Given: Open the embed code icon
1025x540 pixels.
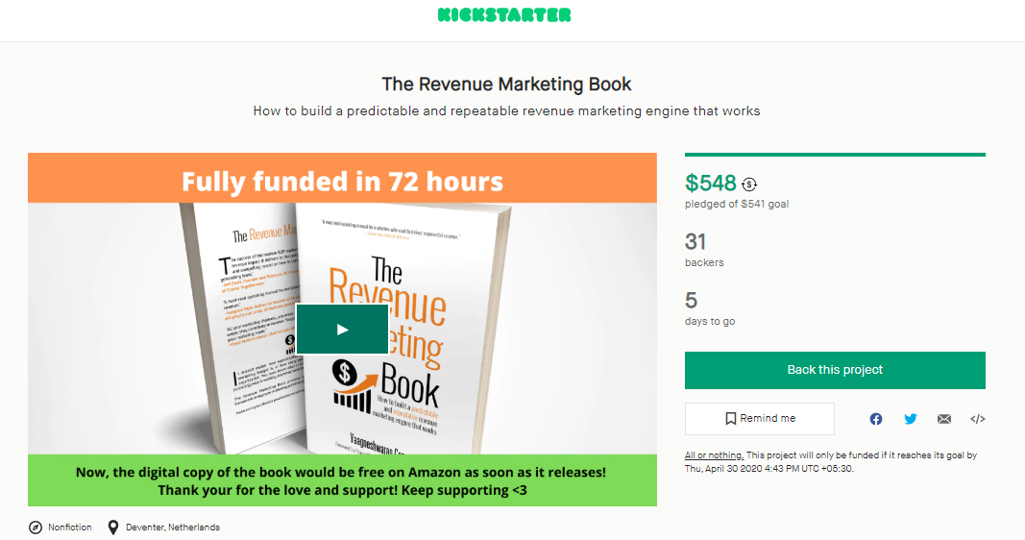Looking at the screenshot, I should [977, 419].
